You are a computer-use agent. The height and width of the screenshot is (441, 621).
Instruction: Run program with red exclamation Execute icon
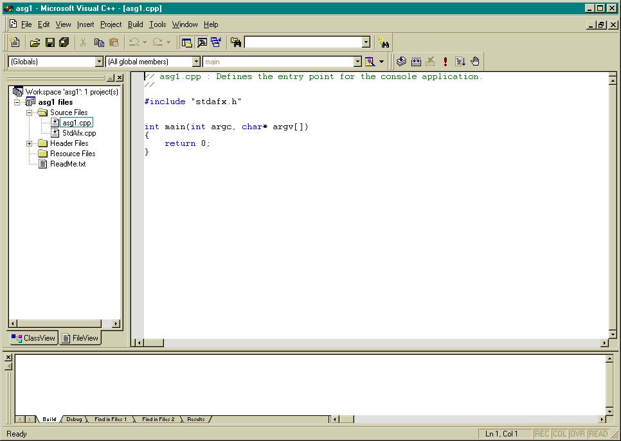[x=445, y=61]
